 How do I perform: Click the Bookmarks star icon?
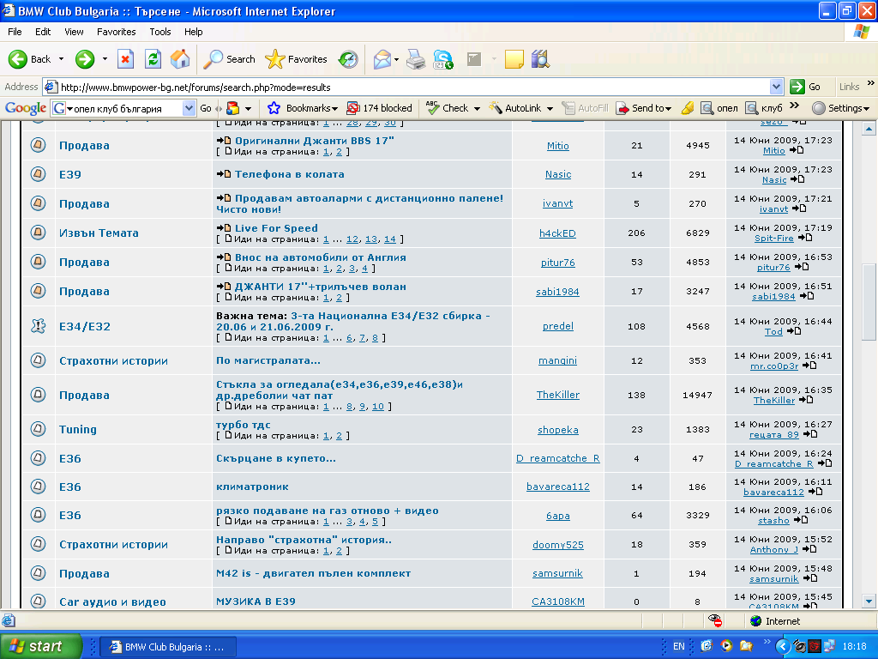pyautogui.click(x=274, y=108)
